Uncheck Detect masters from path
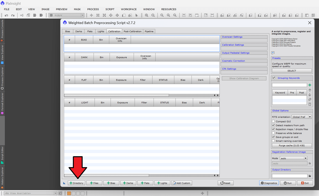Image resolution: width=319 pixels, height=196 pixels. [274, 125]
